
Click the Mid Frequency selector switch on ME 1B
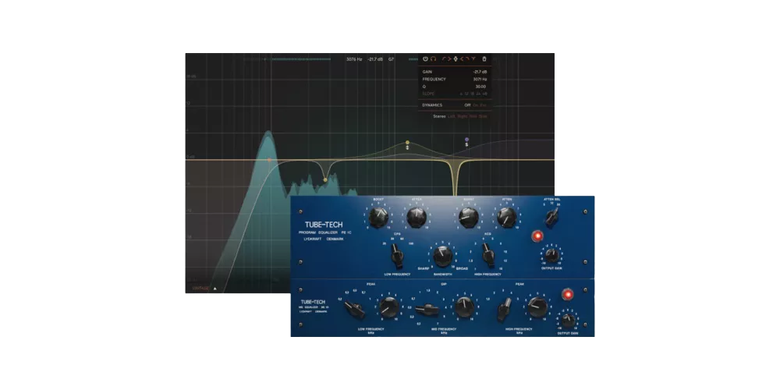point(427,310)
